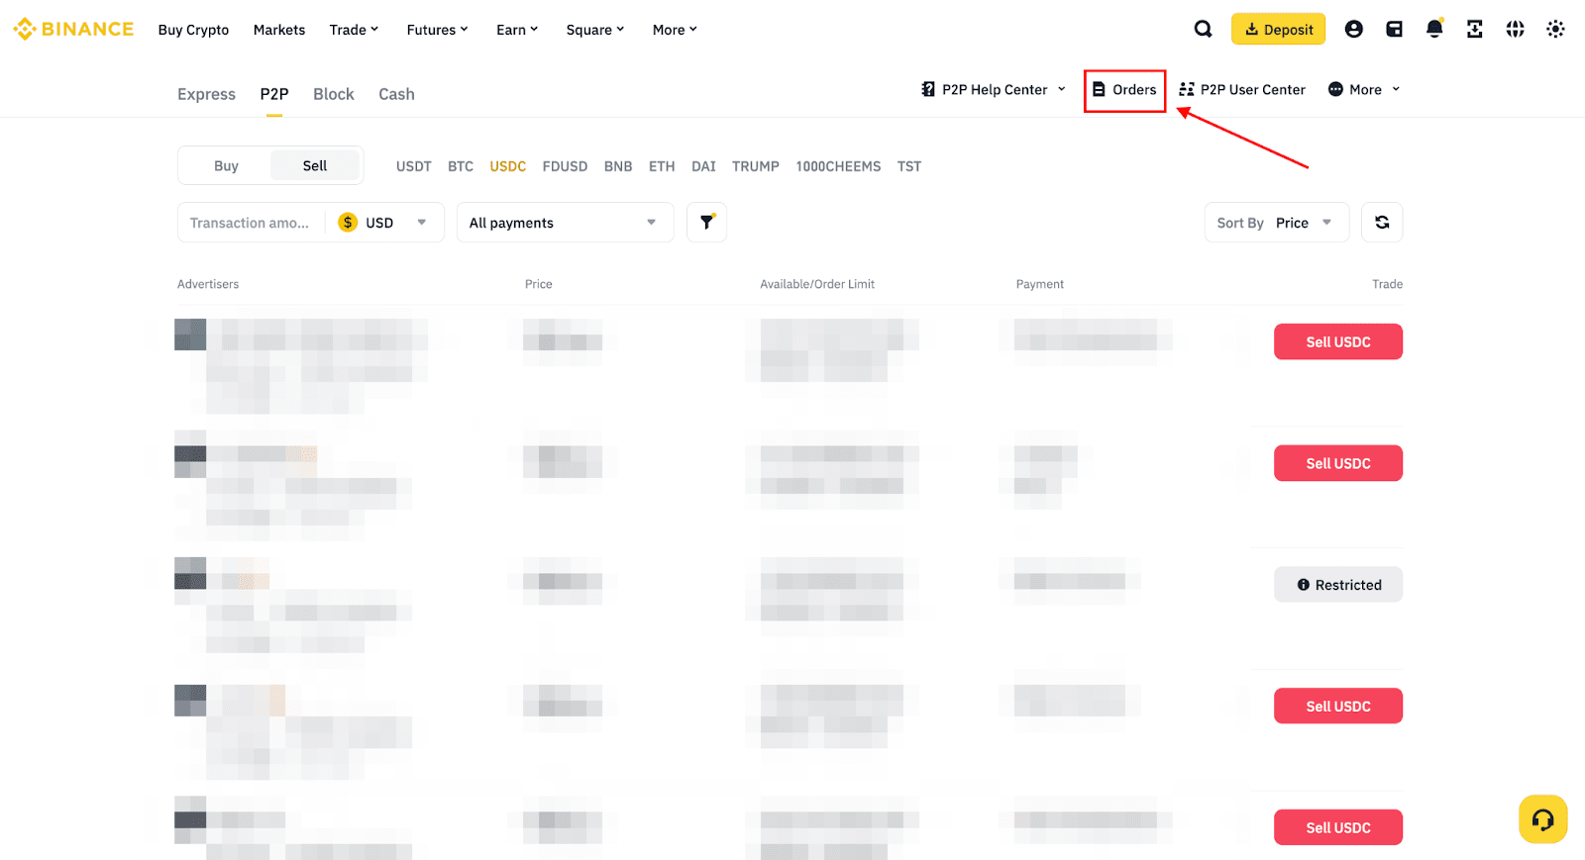Switch to the Cash tab
This screenshot has height=860, width=1585.
tap(396, 94)
